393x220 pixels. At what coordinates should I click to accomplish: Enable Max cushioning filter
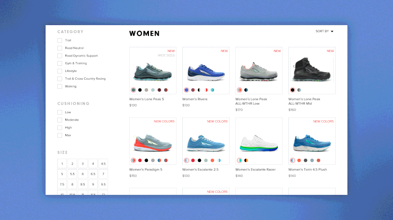pyautogui.click(x=60, y=135)
